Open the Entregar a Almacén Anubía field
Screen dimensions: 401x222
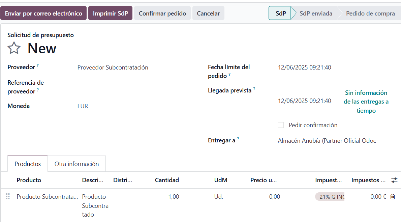[327, 141]
